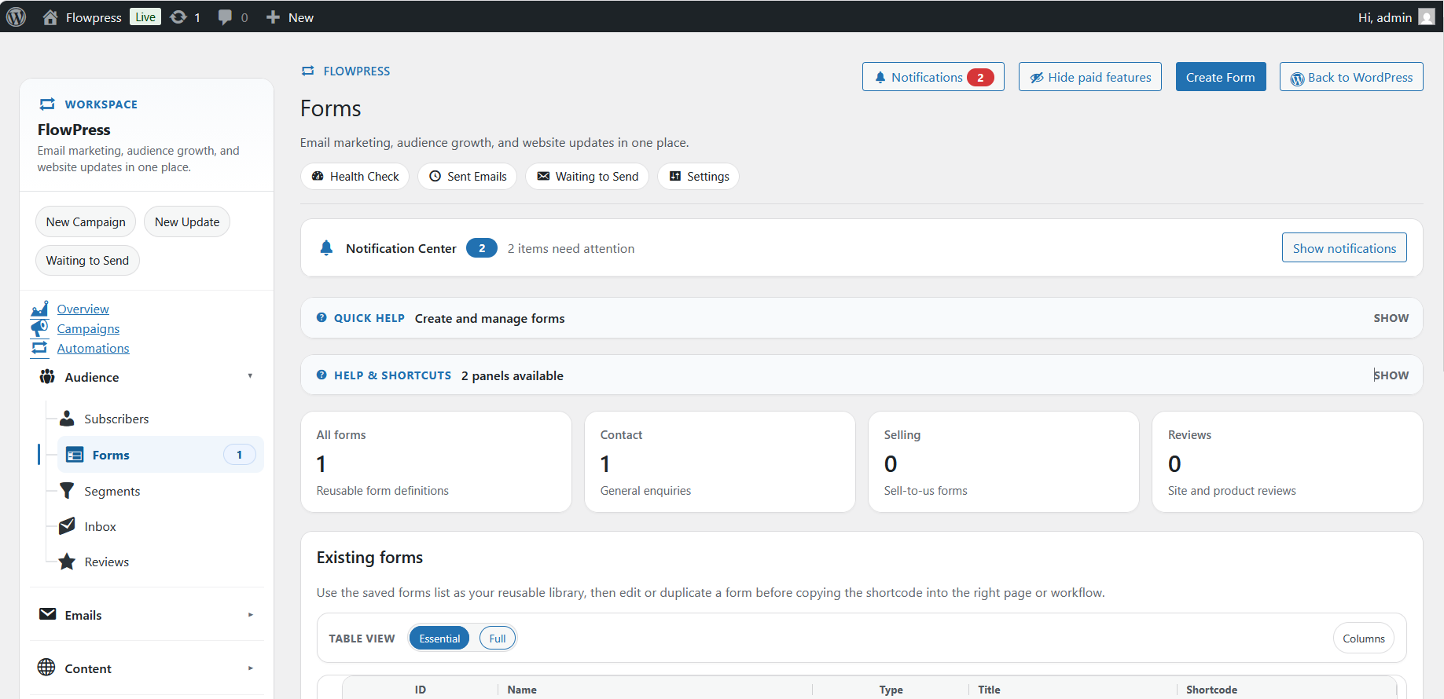Click New Campaign in sidebar
1444x699 pixels.
(x=86, y=222)
